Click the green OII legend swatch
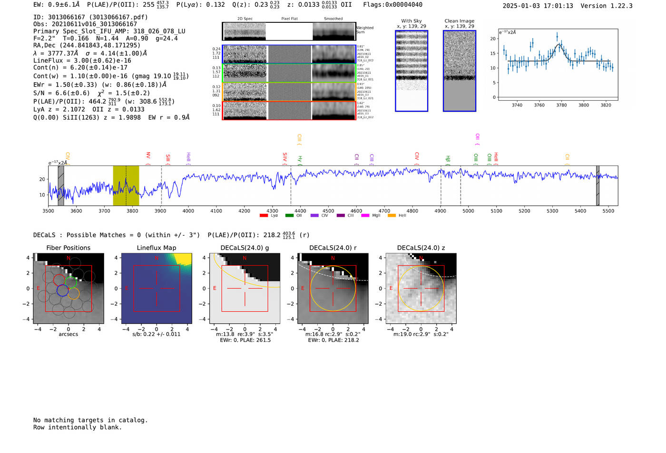This screenshot has height=453, width=666. [x=289, y=216]
